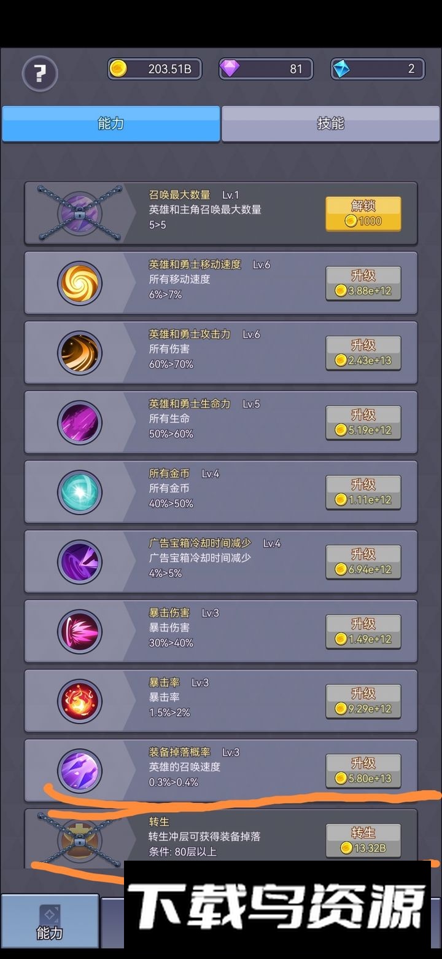
Task: Upgrade attack power for 2.43e+13
Action: pyautogui.click(x=363, y=353)
